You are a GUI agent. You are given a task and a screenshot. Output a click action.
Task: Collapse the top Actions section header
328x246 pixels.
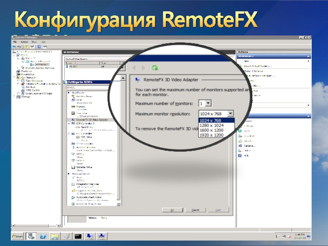click(308, 56)
